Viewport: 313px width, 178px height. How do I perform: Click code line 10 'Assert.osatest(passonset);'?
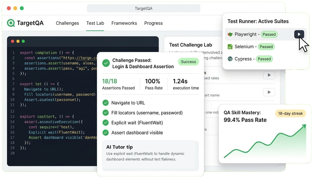pyautogui.click(x=52, y=100)
